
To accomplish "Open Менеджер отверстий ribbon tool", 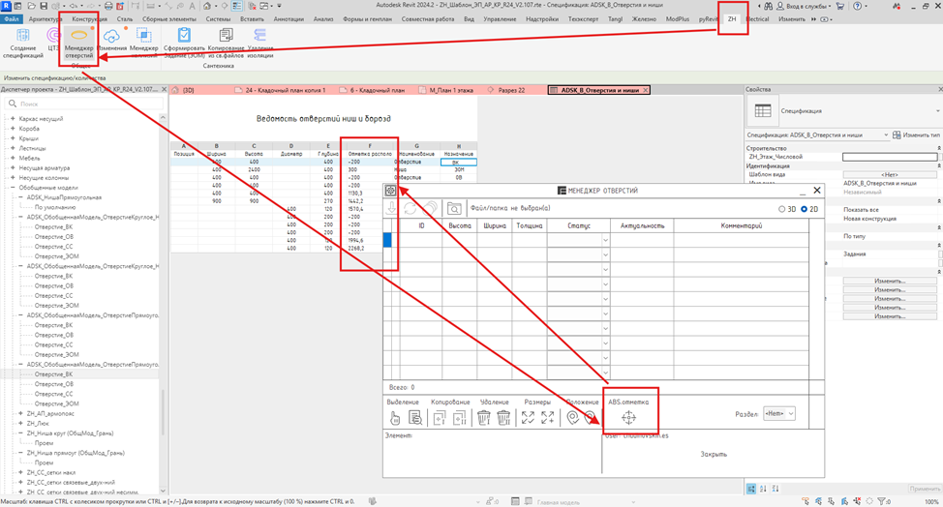I will pyautogui.click(x=78, y=43).
